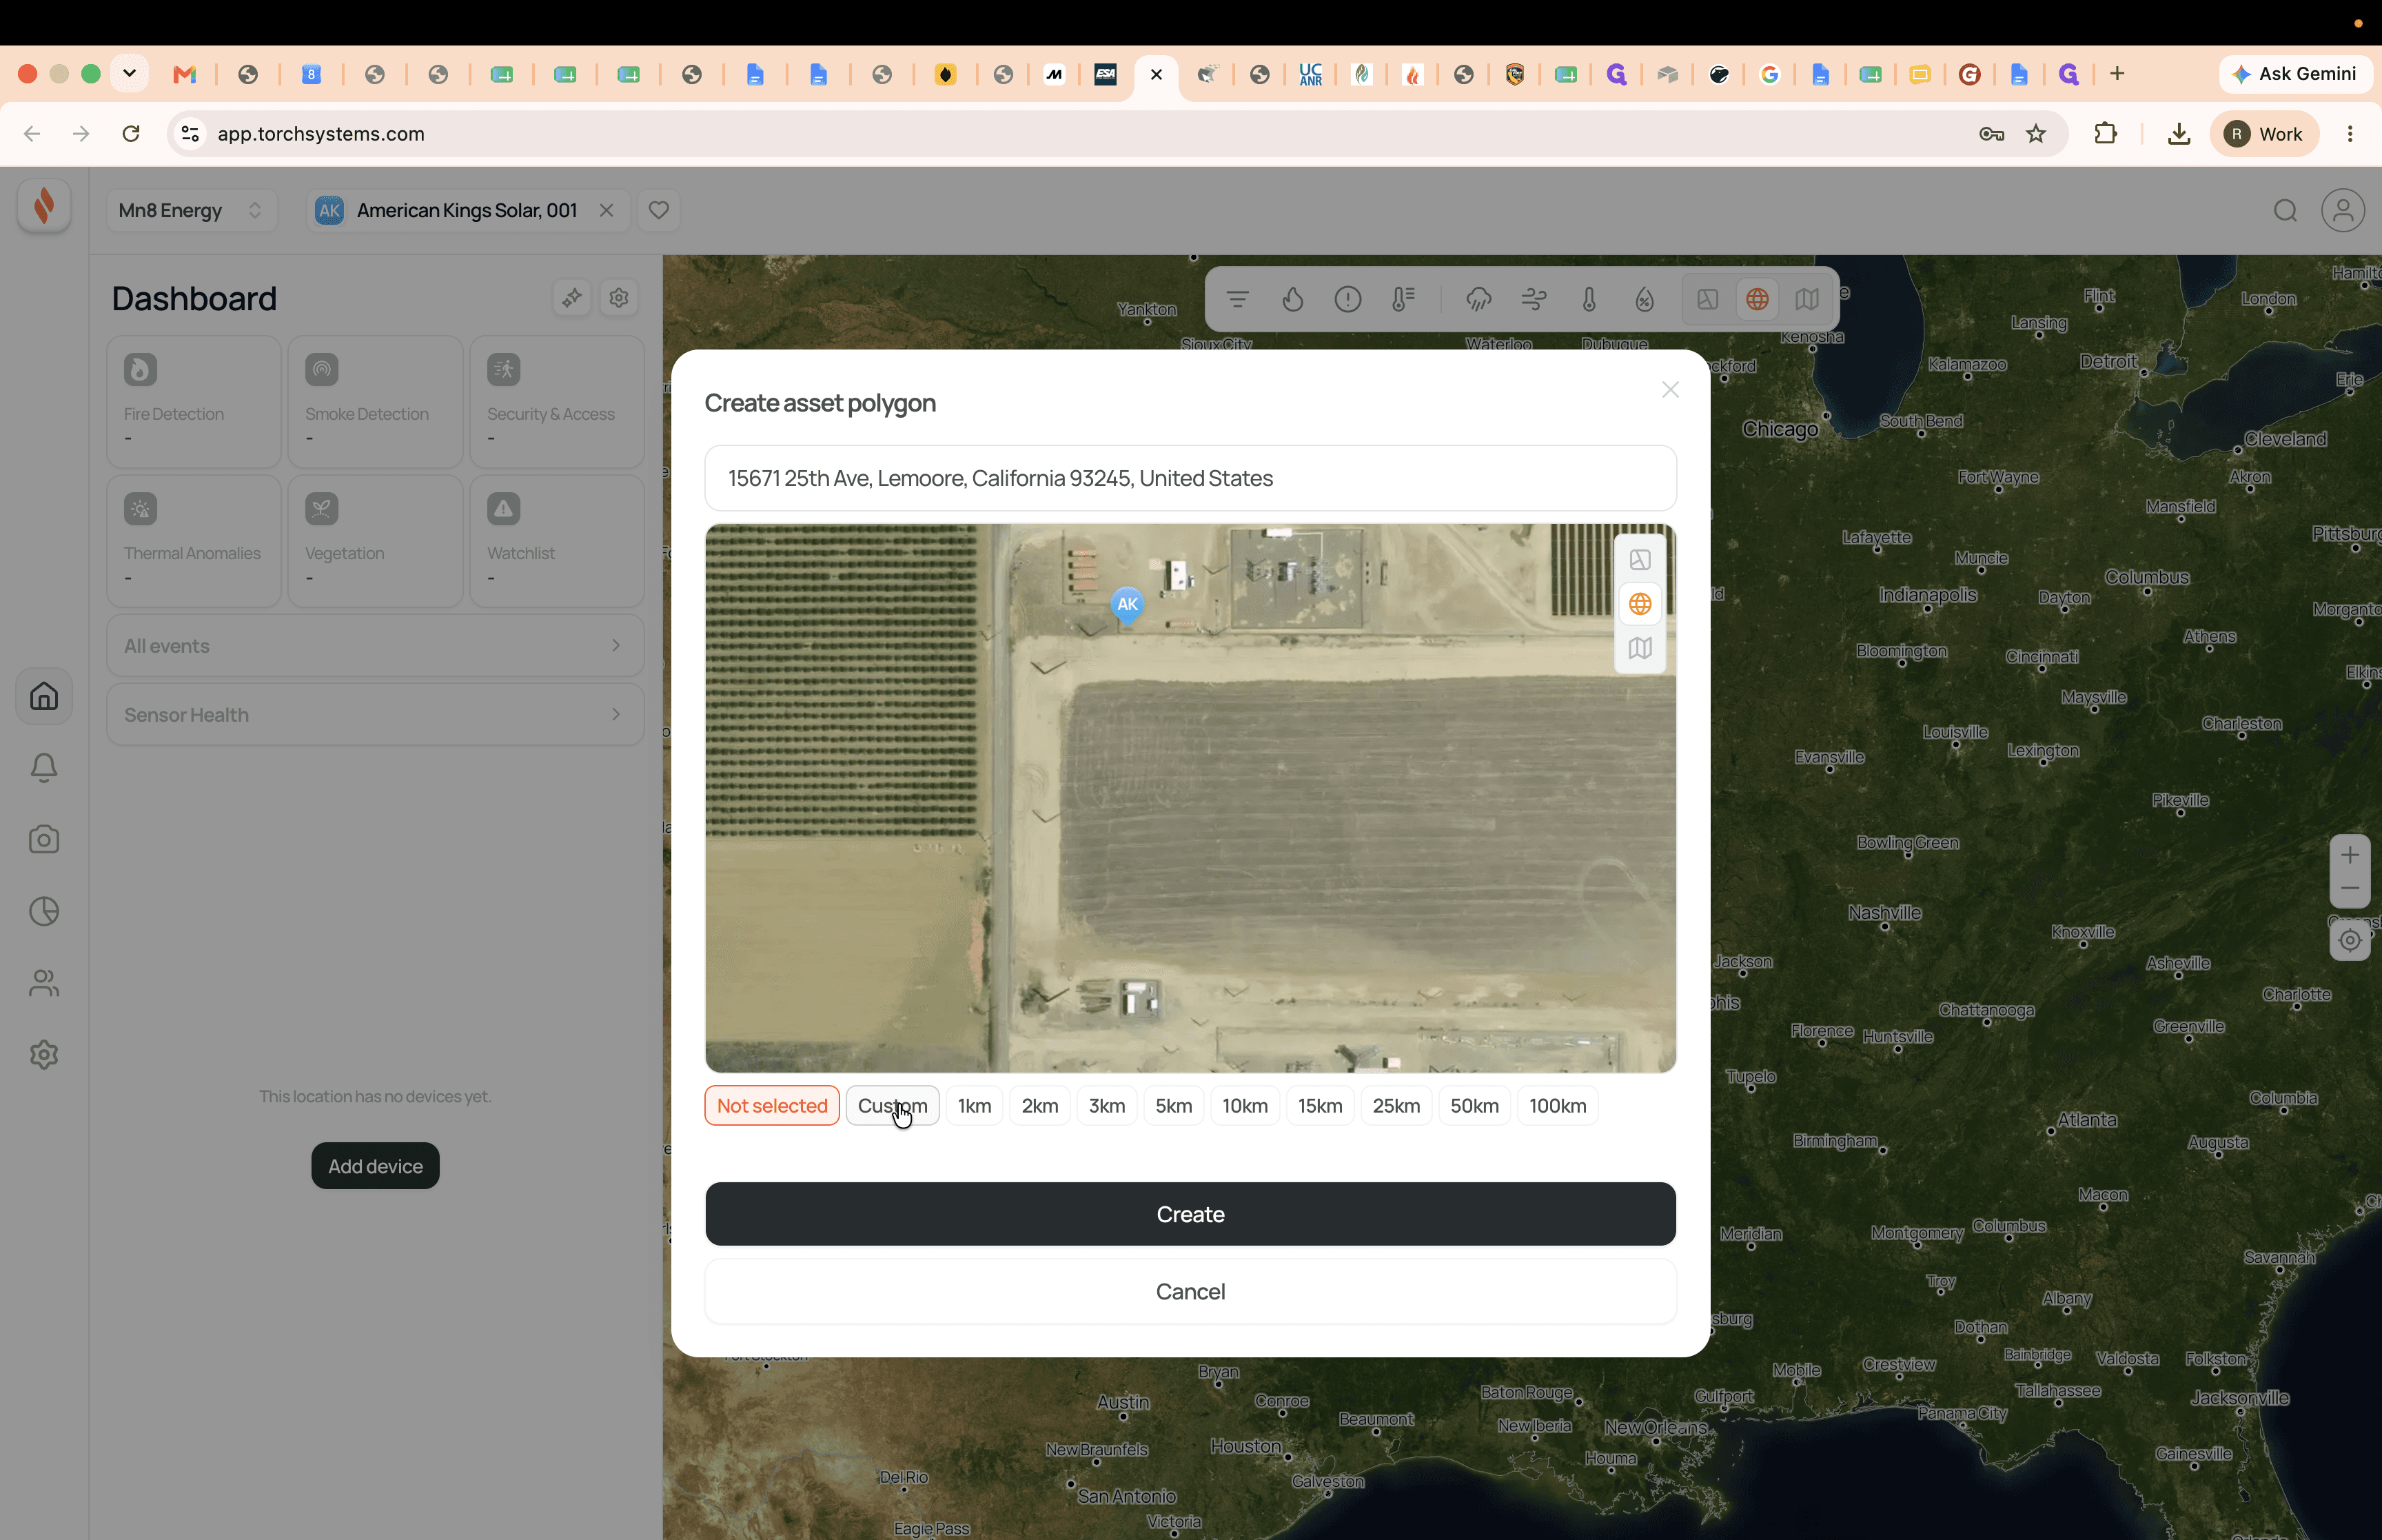Screen dimensions: 2382x1540
Task: Click Ask Gemini in Chrome toolbar
Action: coord(2295,74)
